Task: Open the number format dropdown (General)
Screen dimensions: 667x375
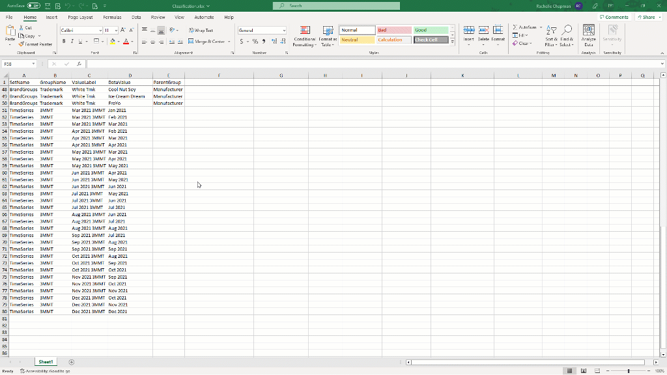Action: click(x=284, y=31)
